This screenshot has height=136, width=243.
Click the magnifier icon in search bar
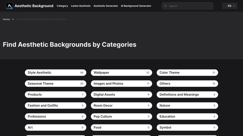tap(166, 6)
